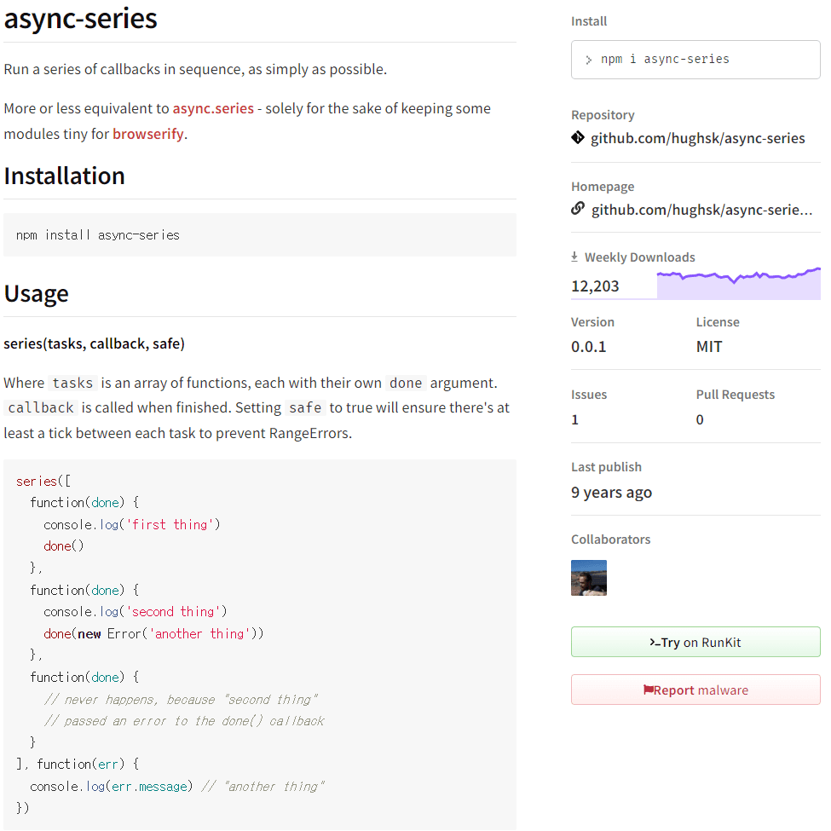Select the '9 years ago' publish date

[x=611, y=493]
